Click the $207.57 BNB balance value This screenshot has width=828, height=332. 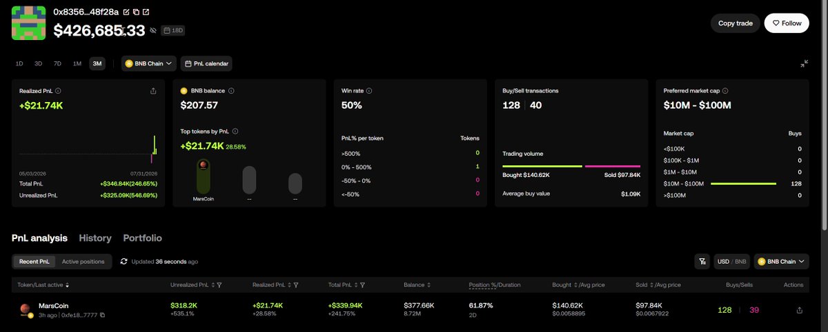pos(199,105)
